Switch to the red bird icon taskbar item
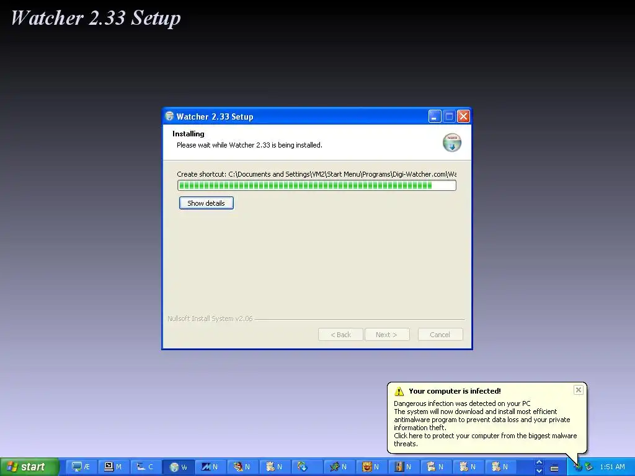 pyautogui.click(x=242, y=467)
